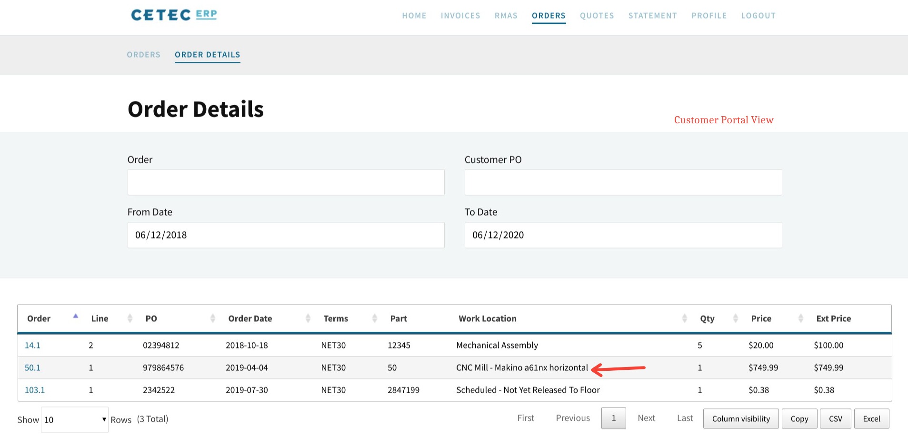Click the Part column header
The width and height of the screenshot is (908, 436).
coord(399,318)
